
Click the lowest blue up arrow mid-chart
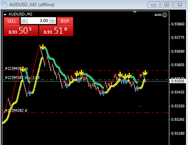104,93
